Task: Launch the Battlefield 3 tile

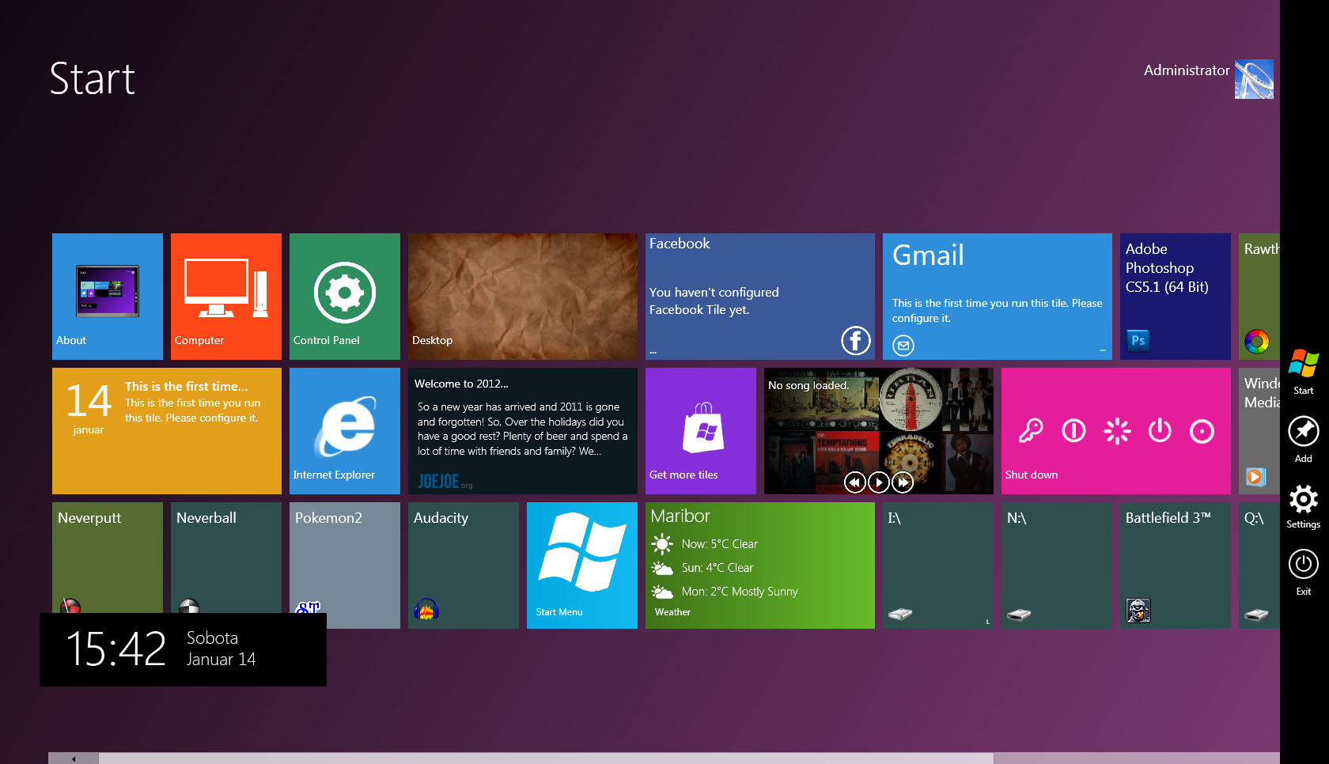Action: click(1176, 565)
